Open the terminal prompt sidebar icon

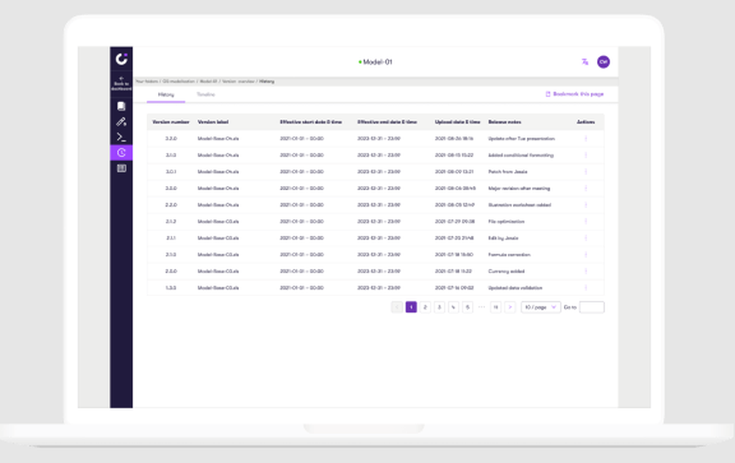click(121, 137)
